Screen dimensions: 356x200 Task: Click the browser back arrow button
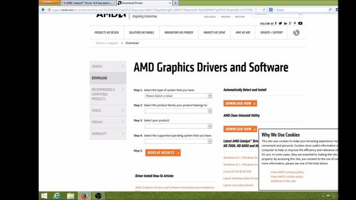coord(43,10)
